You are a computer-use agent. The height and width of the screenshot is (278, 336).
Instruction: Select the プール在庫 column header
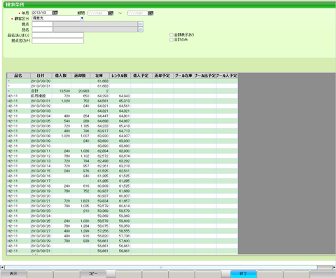coord(184,76)
